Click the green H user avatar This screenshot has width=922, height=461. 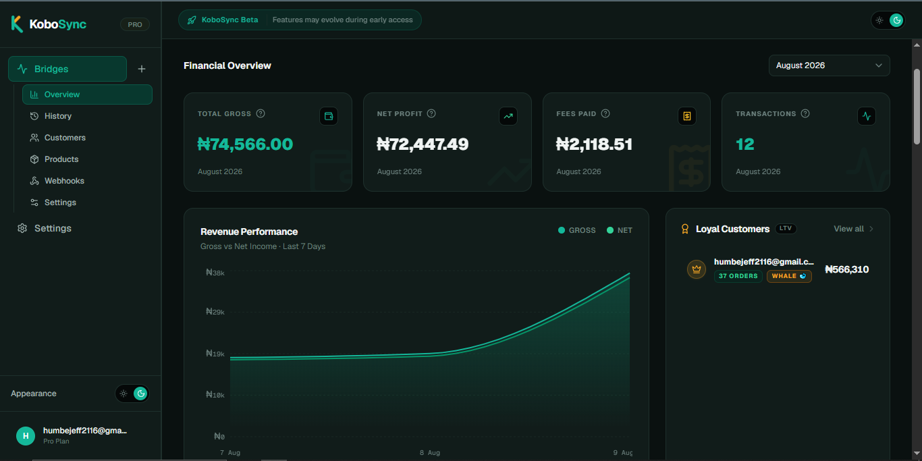pos(26,436)
